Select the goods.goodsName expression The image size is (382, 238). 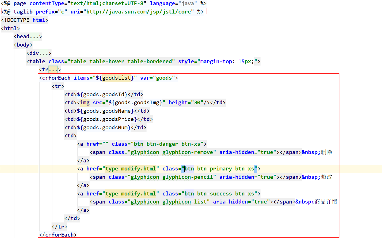tap(105, 111)
